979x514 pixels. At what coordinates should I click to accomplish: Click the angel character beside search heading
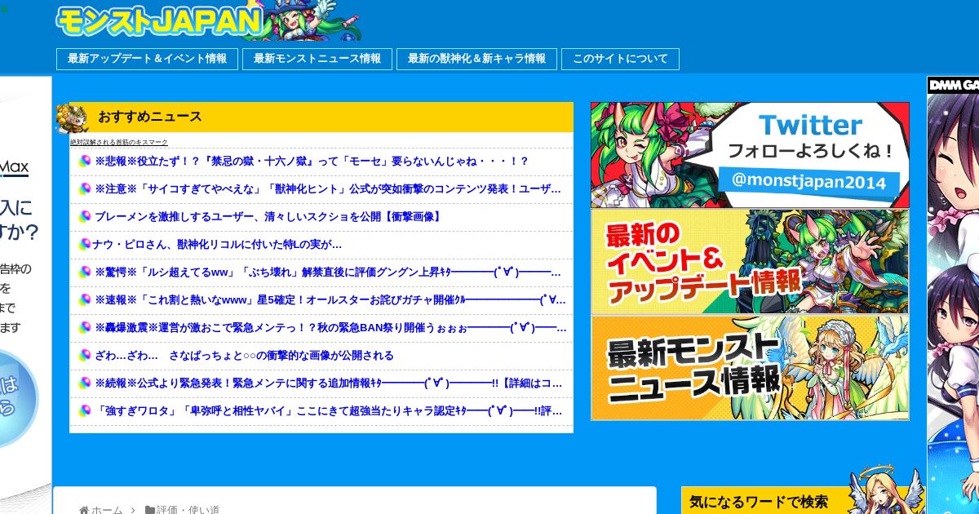tap(885, 490)
